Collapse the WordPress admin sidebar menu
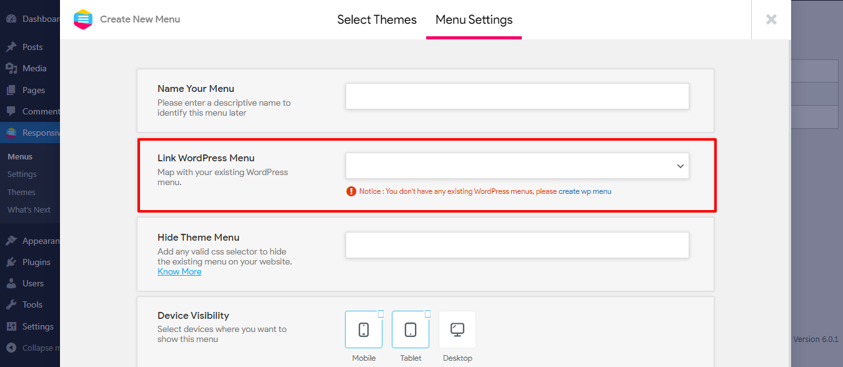 [x=11, y=348]
